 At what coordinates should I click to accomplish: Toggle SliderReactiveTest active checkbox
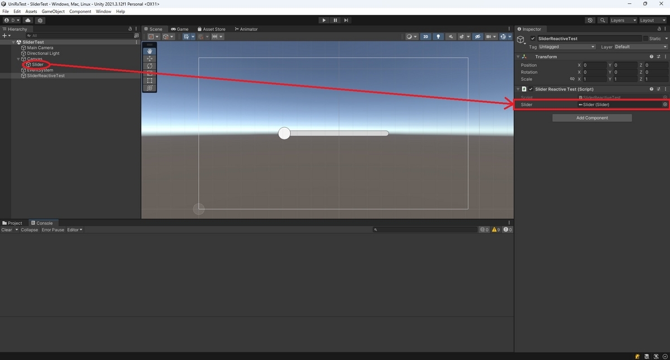(533, 39)
